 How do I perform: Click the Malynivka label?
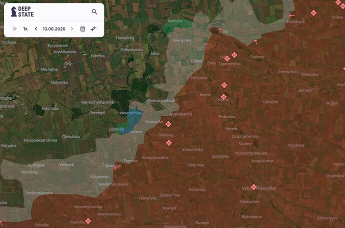[x=59, y=83]
